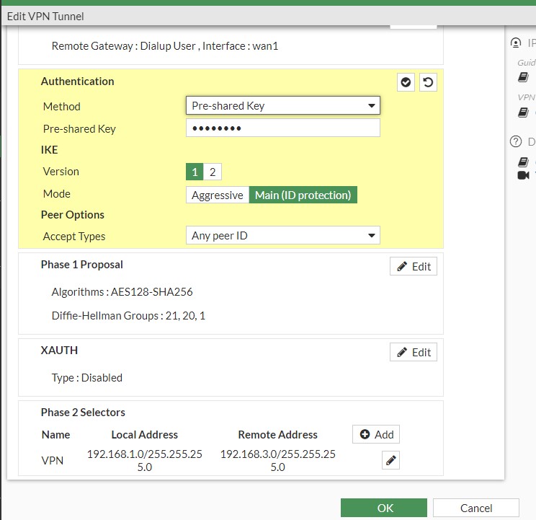The image size is (536, 520).
Task: Add a new Phase 2 selector
Action: (376, 434)
